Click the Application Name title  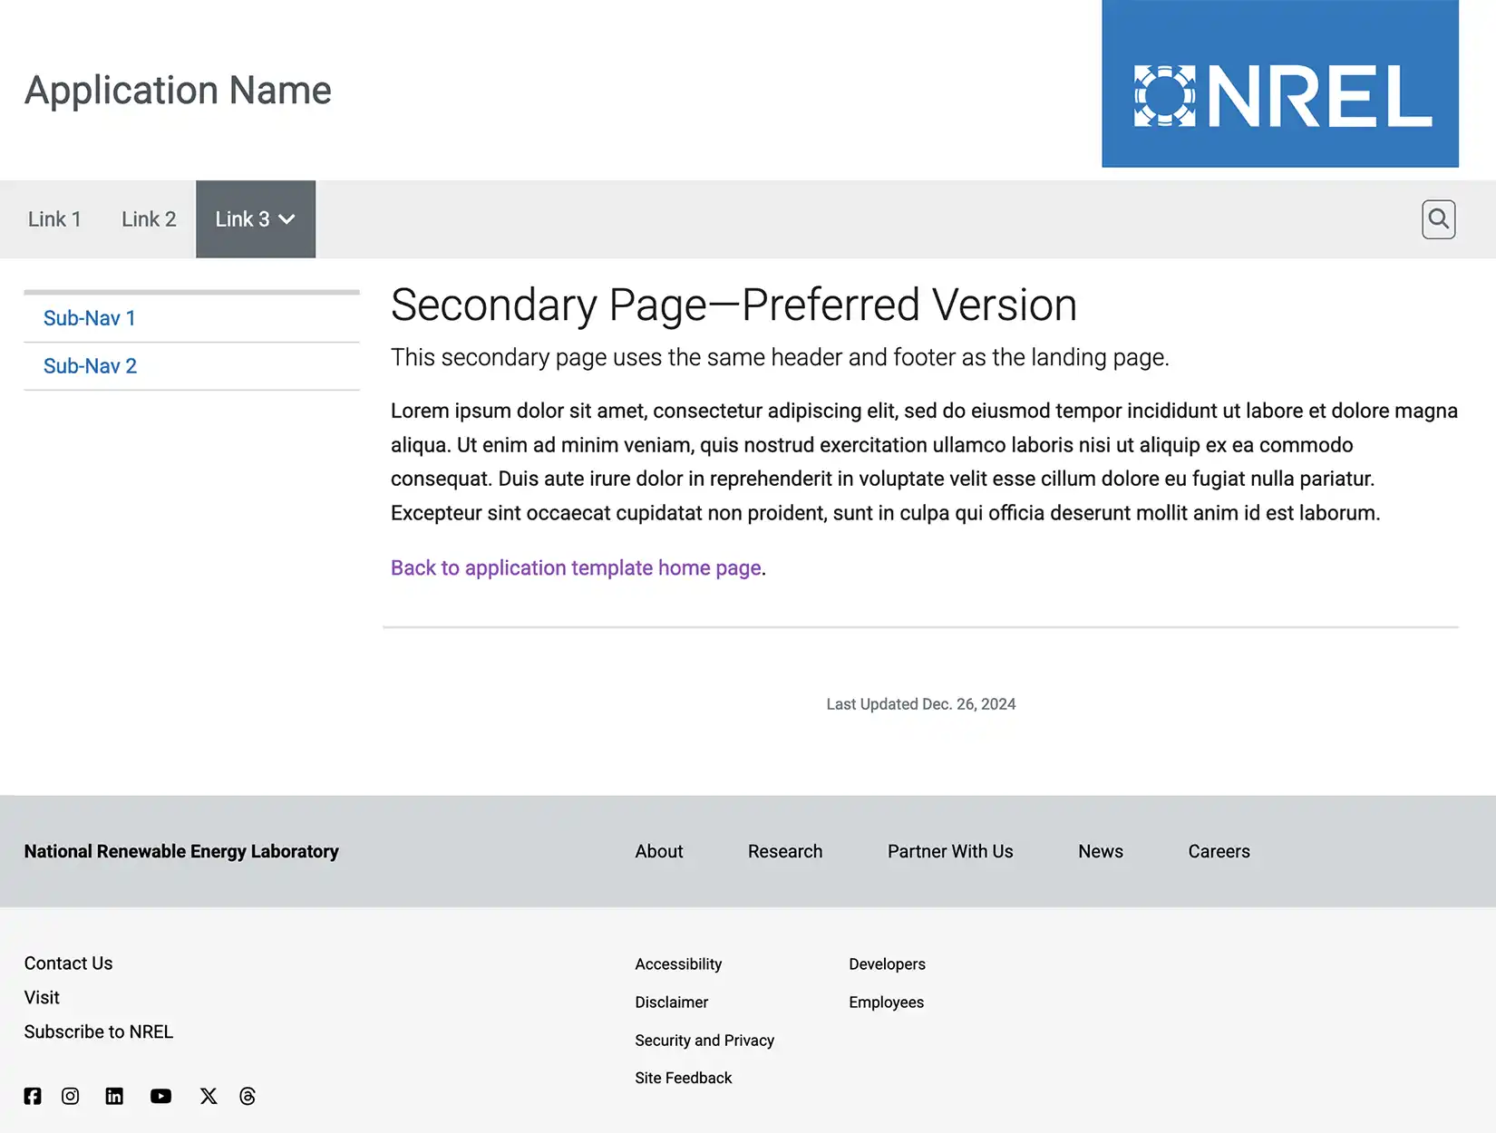coord(178,90)
